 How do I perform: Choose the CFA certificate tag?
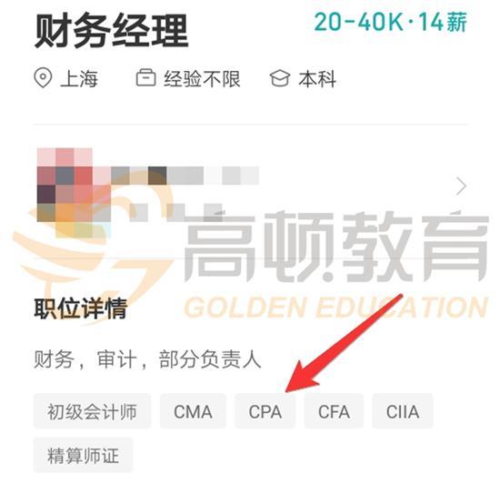[334, 411]
